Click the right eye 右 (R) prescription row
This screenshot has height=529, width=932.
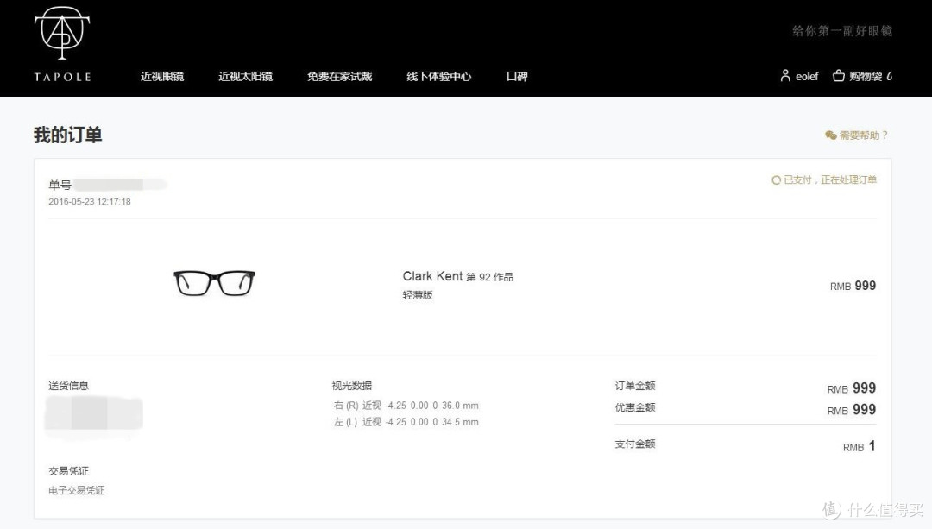[x=406, y=406]
